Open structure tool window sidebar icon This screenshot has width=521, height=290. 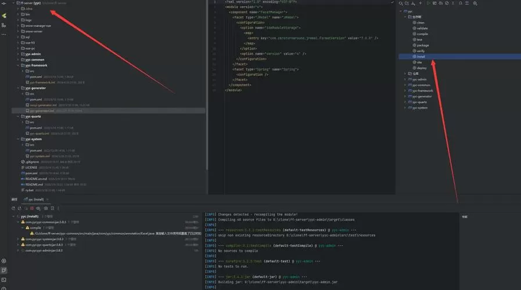coord(4,25)
